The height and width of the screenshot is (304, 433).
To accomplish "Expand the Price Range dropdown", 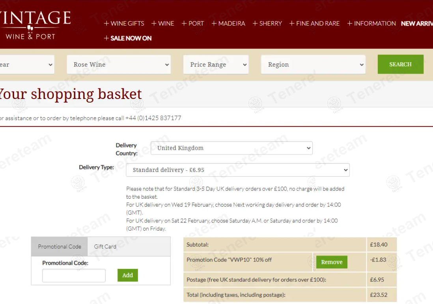I will click(x=216, y=65).
